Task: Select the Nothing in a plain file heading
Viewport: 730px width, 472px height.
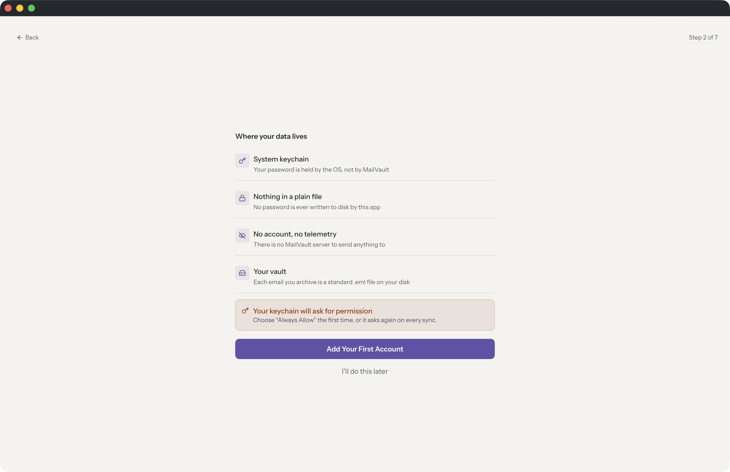Action: 287,196
